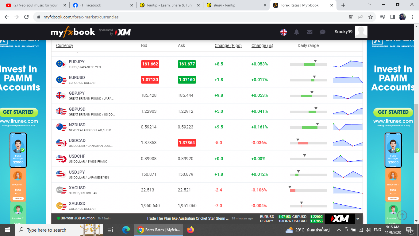Click EURJPY ask price 161.677
The width and height of the screenshot is (419, 236).
187,64
